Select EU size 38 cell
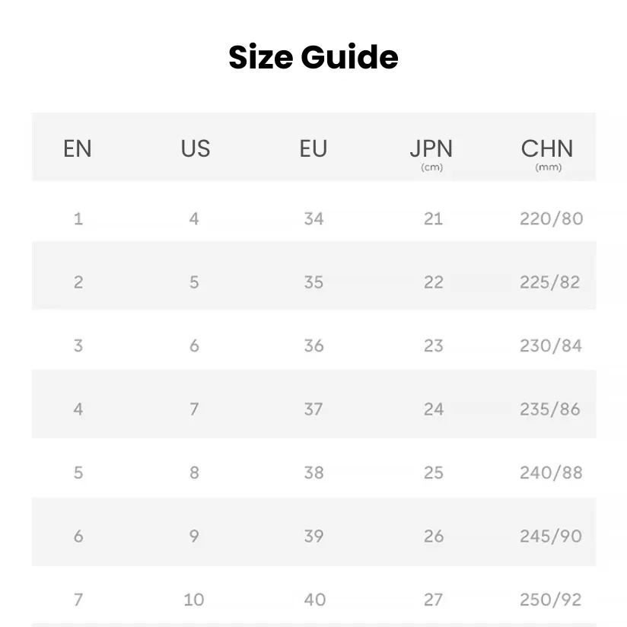 pos(314,473)
